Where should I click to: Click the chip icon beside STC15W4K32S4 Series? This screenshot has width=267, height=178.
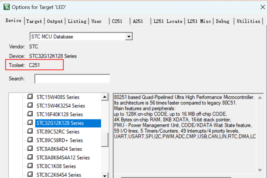coord(30,105)
